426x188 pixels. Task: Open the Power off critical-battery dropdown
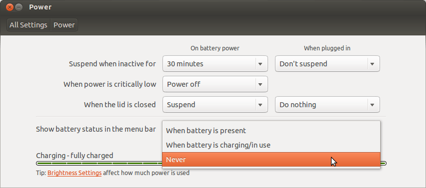(x=215, y=84)
